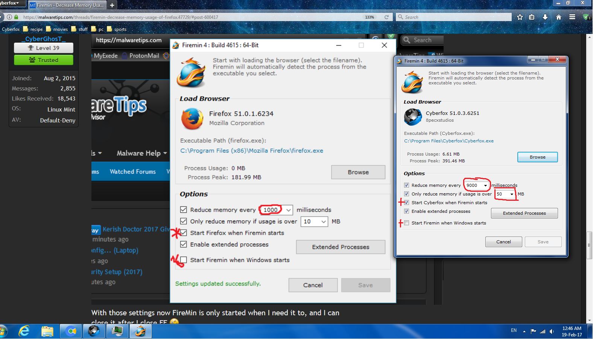The height and width of the screenshot is (339, 602).
Task: Click the Firemin logo in the Cyberfox dialog
Action: point(412,82)
